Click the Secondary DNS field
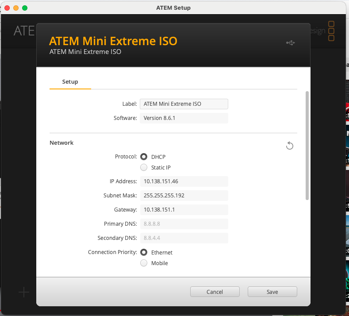Image resolution: width=349 pixels, height=316 pixels. (x=184, y=238)
